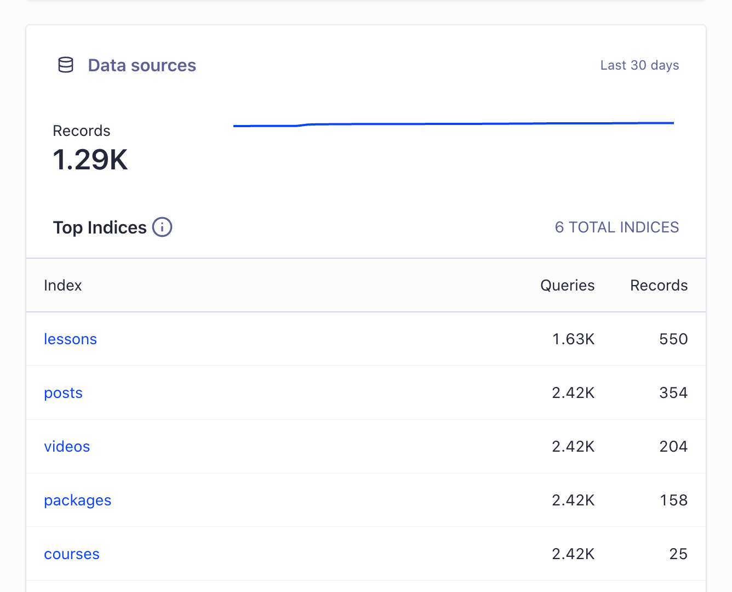Click the Last 30 days label
The image size is (732, 592).
click(x=639, y=65)
